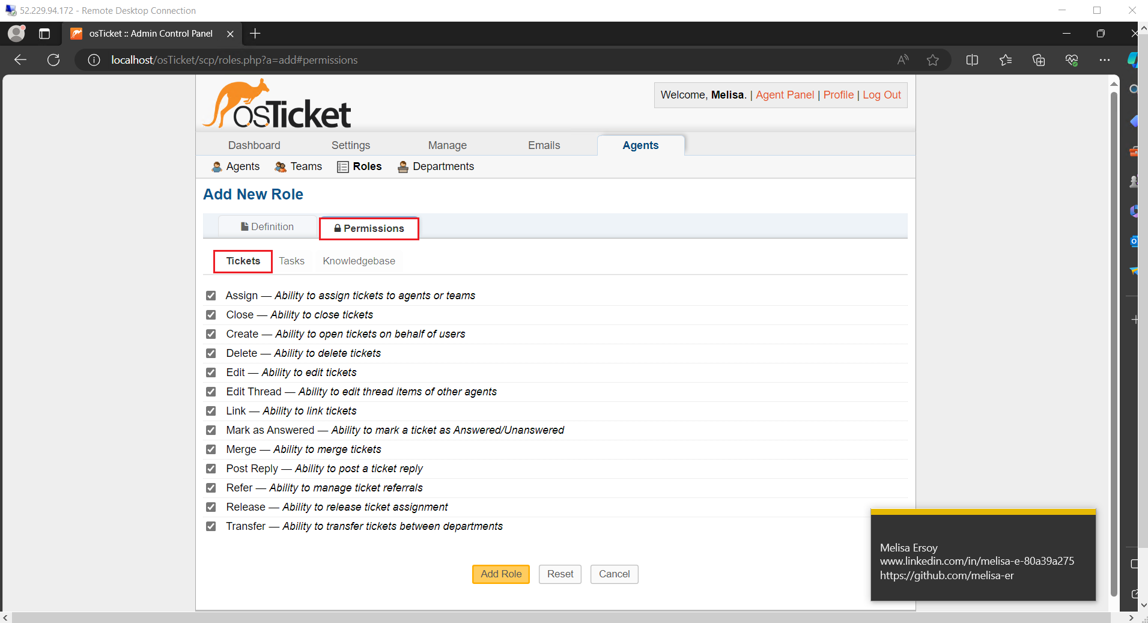Open the Dashboard main tab

(254, 145)
